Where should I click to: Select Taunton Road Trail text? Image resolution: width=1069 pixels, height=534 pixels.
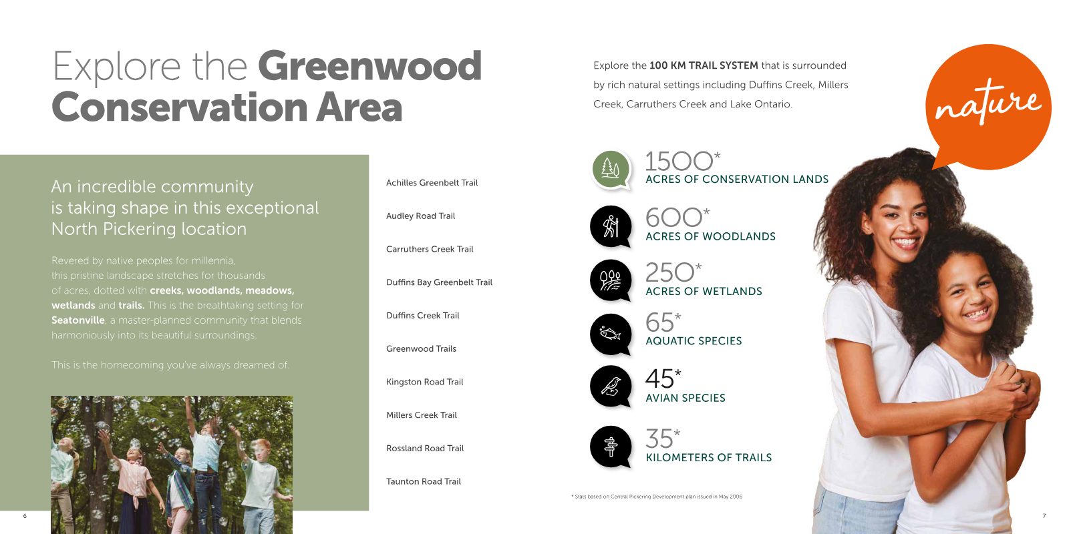click(x=424, y=482)
